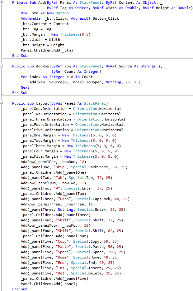Click the '_btn.Tag = Tag' line
The width and height of the screenshot is (193, 291).
[x=36, y=29]
